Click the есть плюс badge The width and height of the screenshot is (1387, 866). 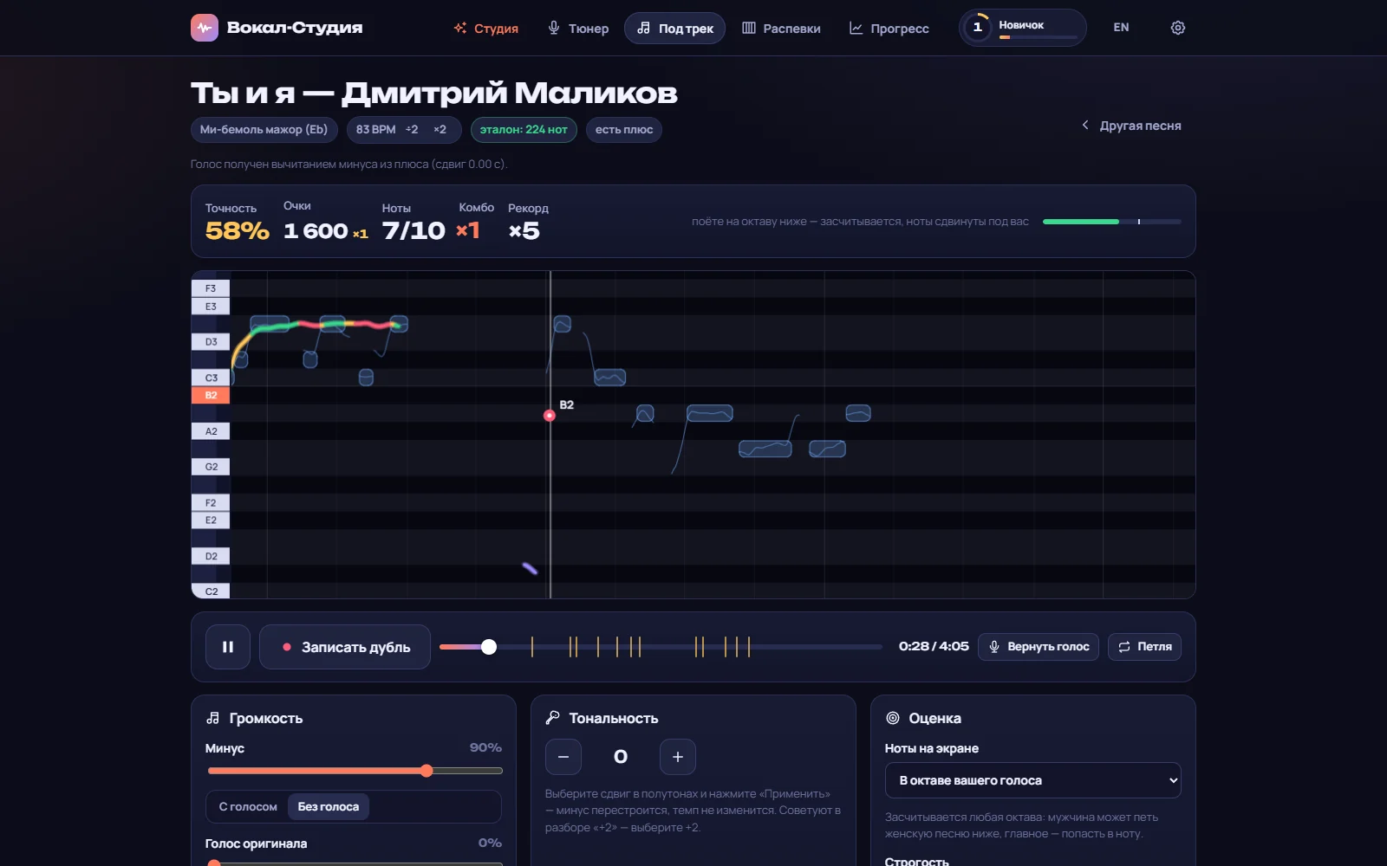(x=624, y=130)
